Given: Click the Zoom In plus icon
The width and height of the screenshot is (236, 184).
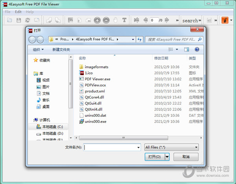Looking at the screenshot, I should pos(97,20).
